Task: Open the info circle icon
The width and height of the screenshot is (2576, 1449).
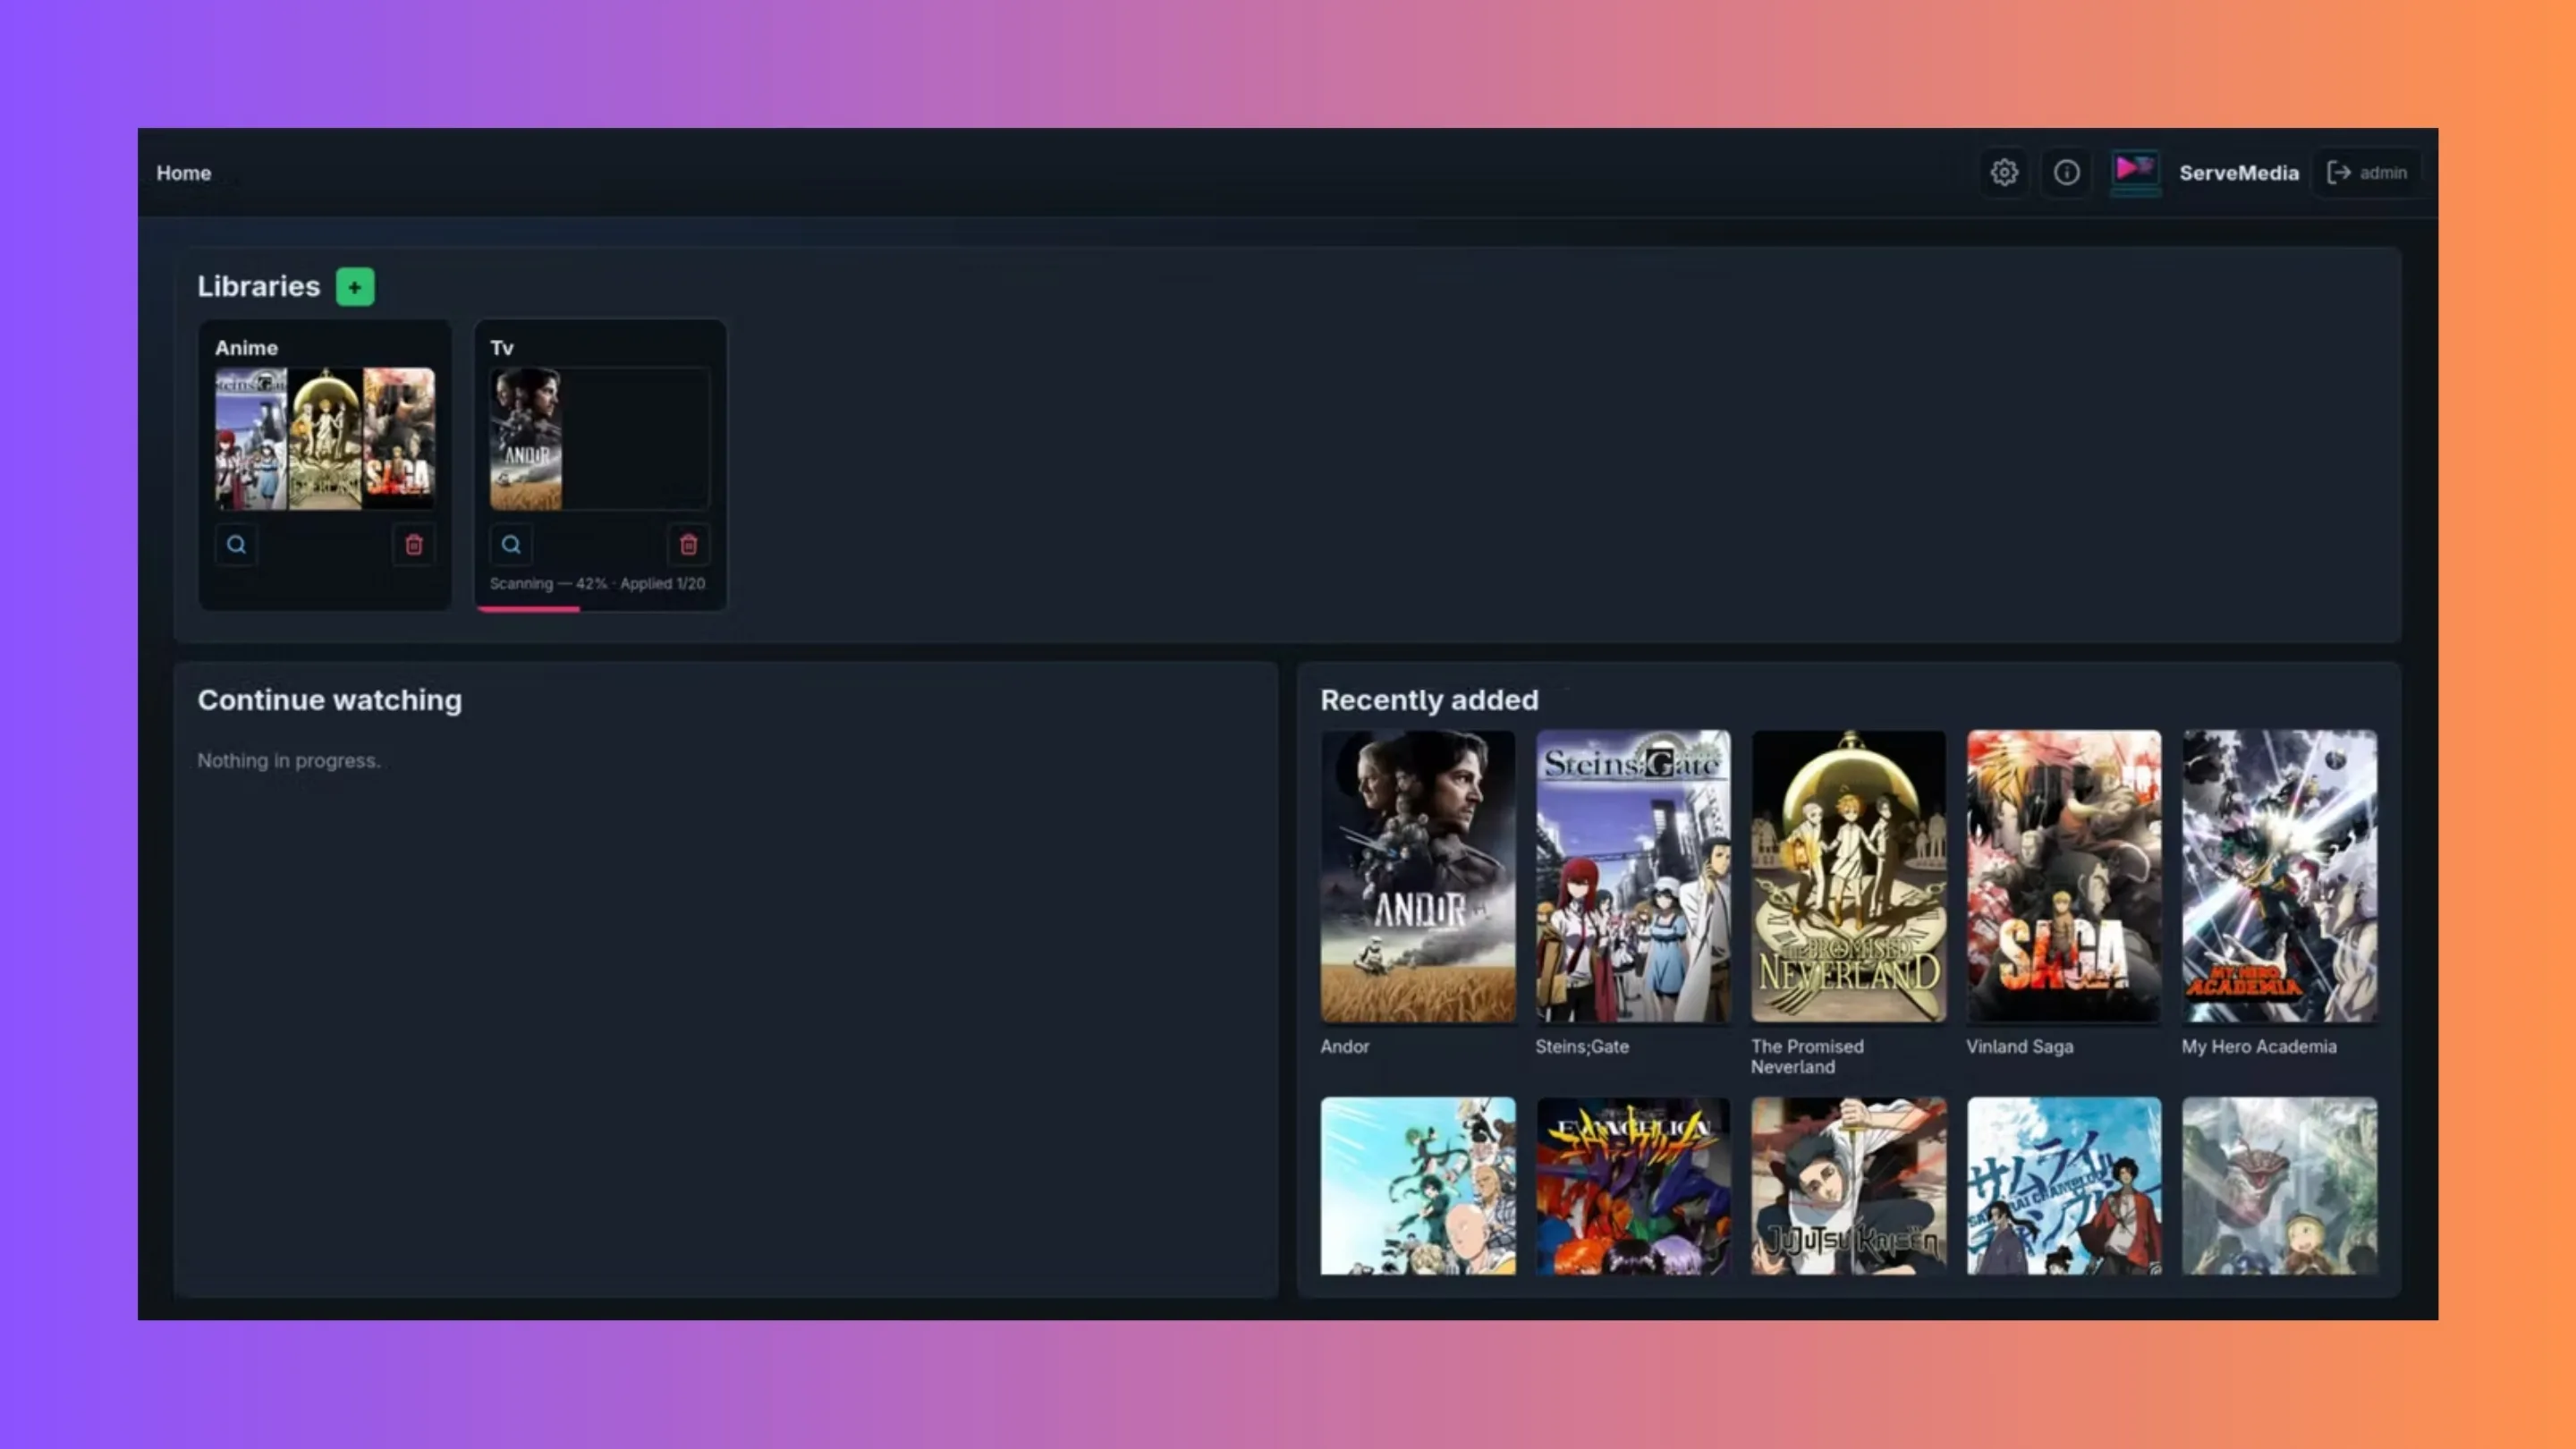Action: 2066,173
